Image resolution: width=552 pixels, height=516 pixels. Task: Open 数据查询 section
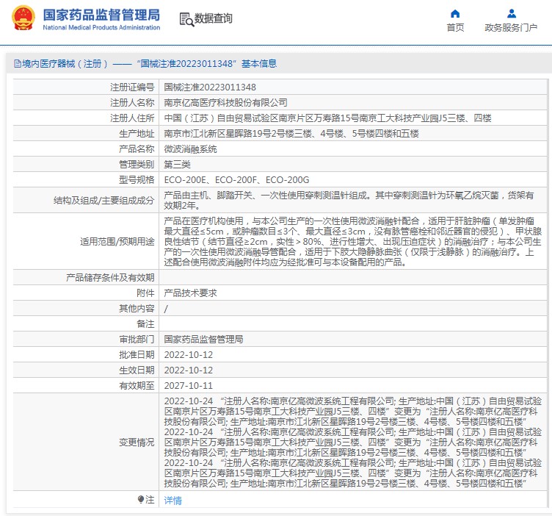point(213,19)
